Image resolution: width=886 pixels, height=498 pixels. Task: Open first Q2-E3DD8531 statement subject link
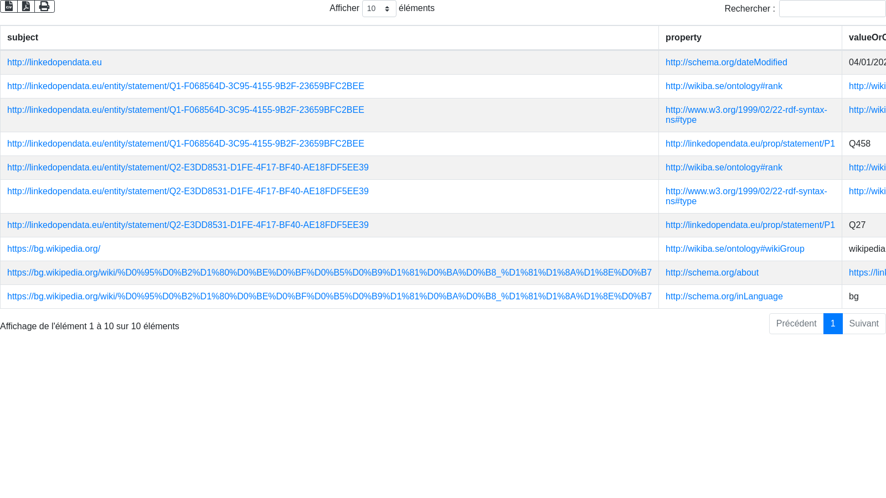tap(188, 168)
